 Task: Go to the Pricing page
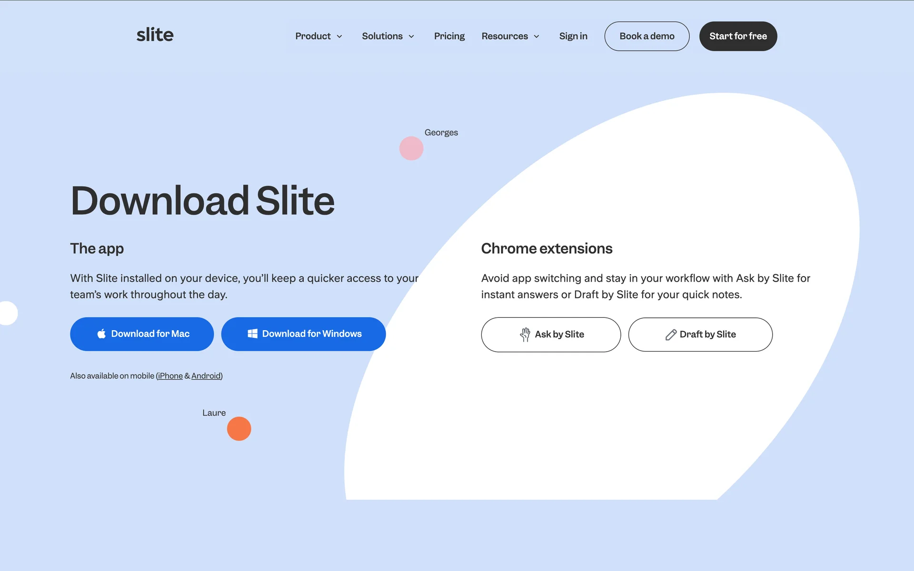tap(449, 36)
